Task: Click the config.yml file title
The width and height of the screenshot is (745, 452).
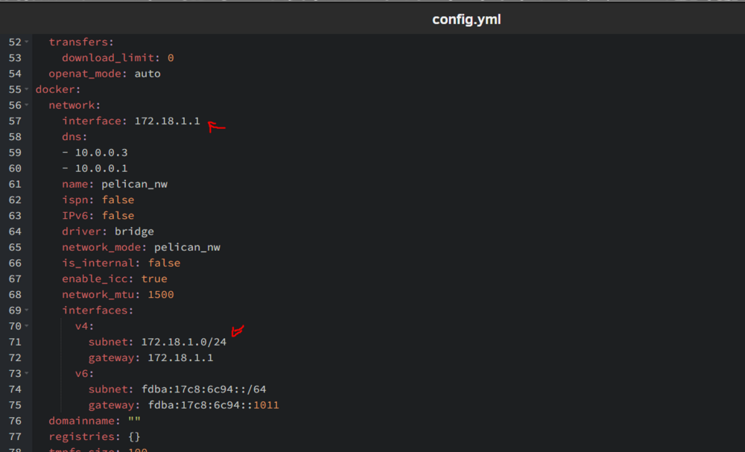Action: [x=466, y=19]
